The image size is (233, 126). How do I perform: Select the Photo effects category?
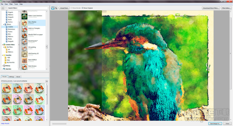point(10,39)
